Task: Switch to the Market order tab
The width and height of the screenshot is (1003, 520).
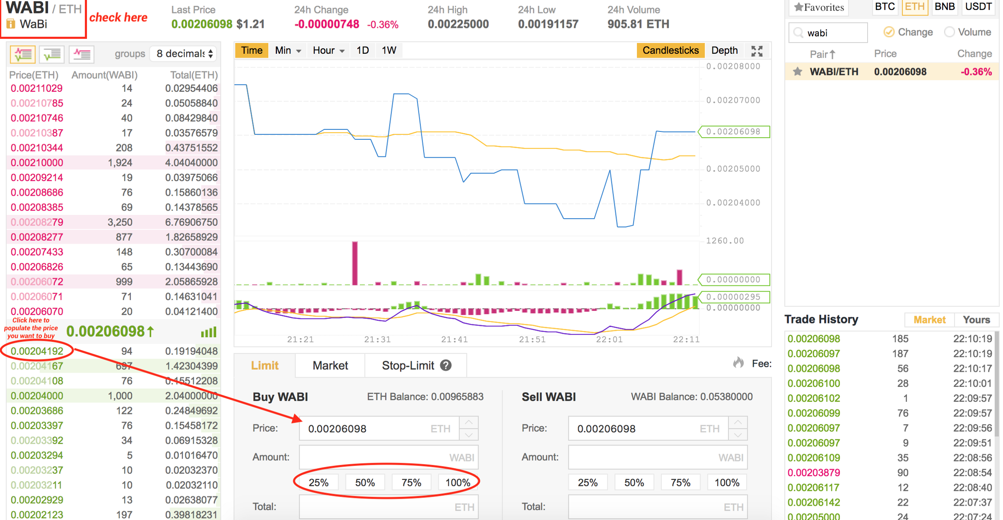Action: (x=330, y=366)
